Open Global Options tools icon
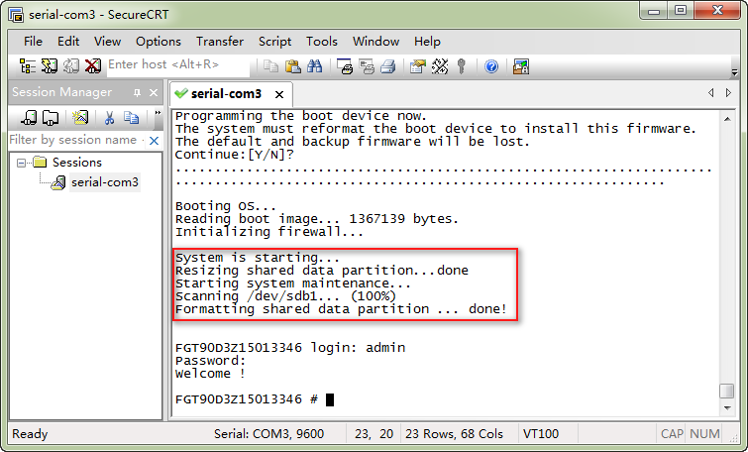 440,66
